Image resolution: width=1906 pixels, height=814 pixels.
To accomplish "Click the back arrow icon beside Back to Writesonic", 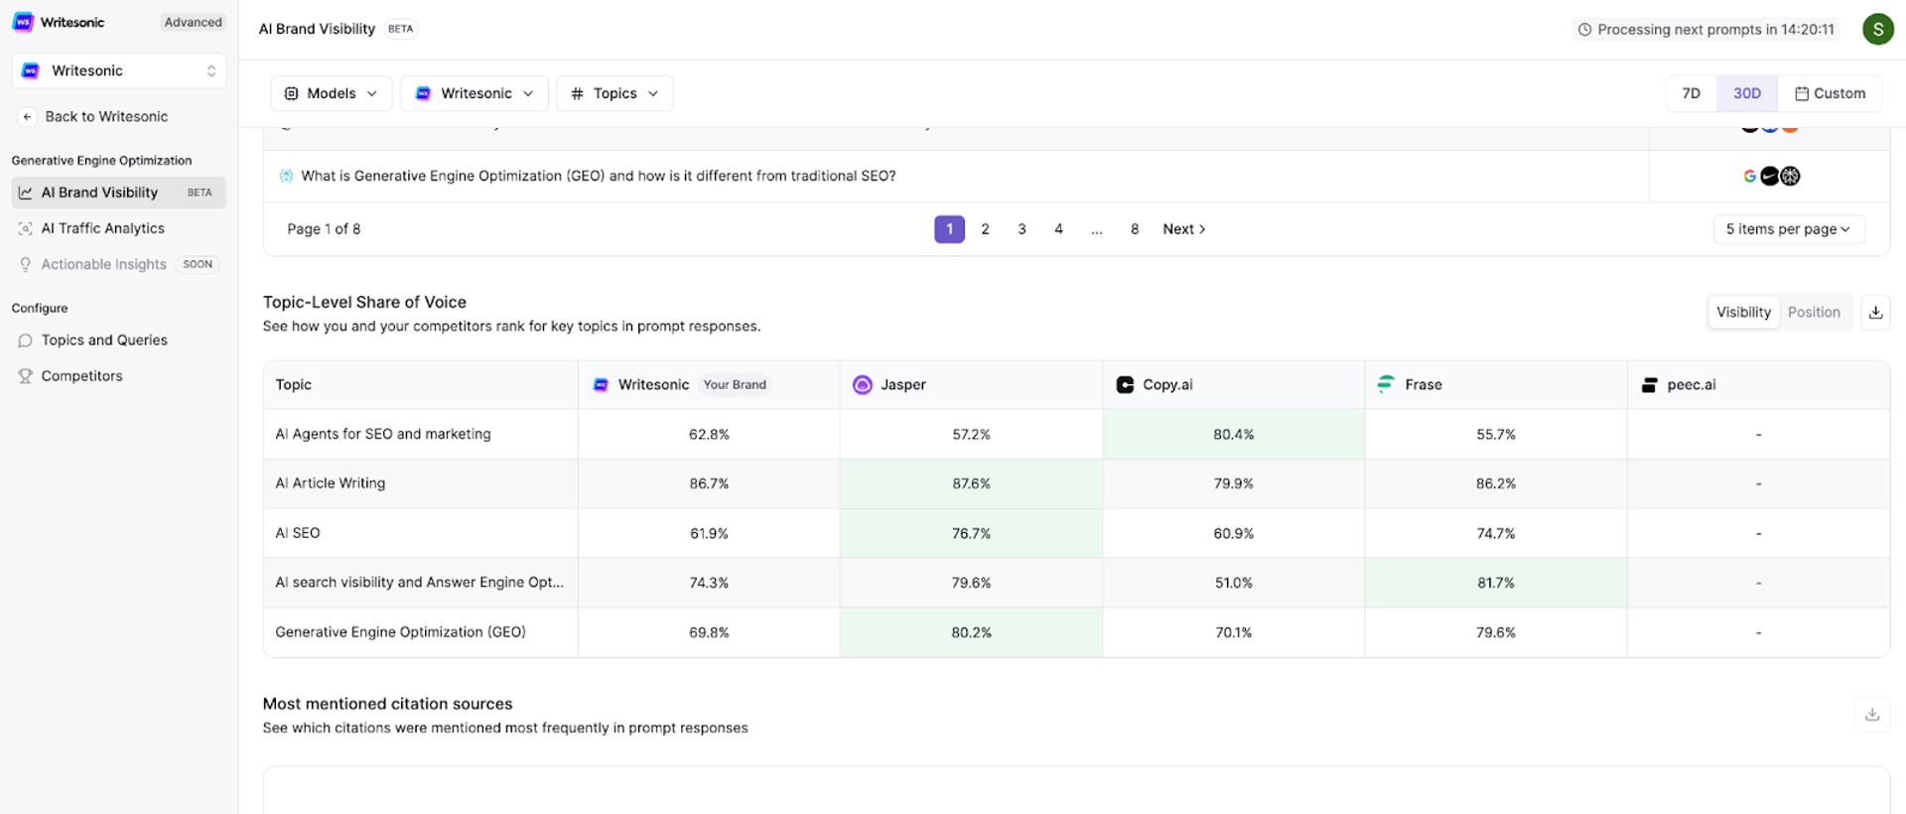I will (x=28, y=117).
